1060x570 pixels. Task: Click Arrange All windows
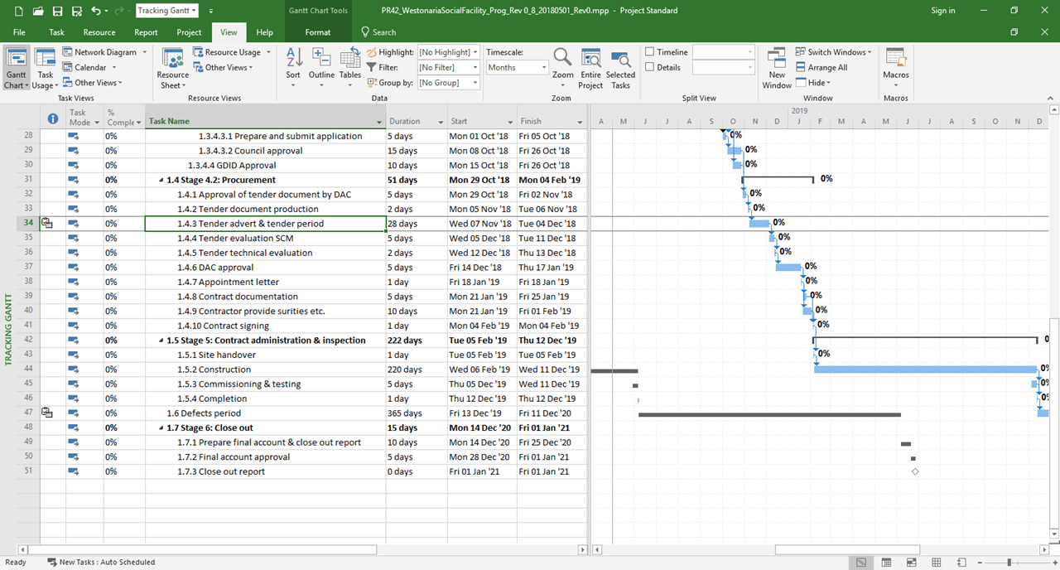pos(821,67)
